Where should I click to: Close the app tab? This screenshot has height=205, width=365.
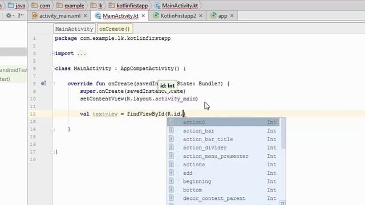tap(232, 16)
